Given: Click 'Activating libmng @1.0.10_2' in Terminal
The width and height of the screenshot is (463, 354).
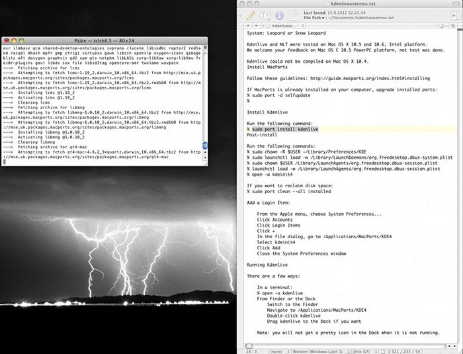Looking at the screenshot, I should pyautogui.click(x=51, y=137).
